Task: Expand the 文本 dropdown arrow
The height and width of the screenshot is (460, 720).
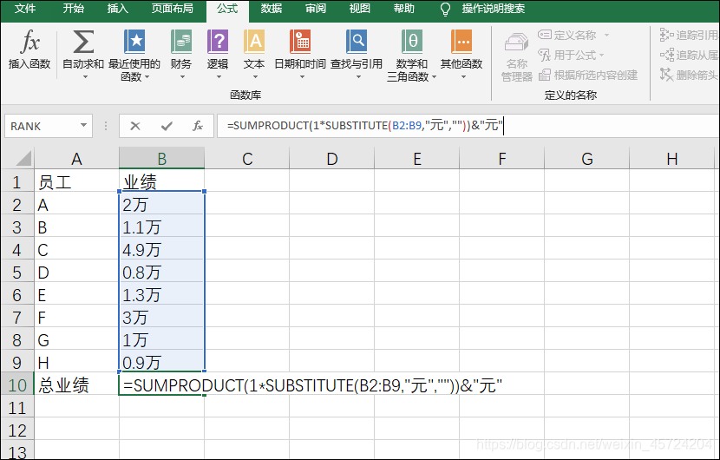Action: pos(255,76)
